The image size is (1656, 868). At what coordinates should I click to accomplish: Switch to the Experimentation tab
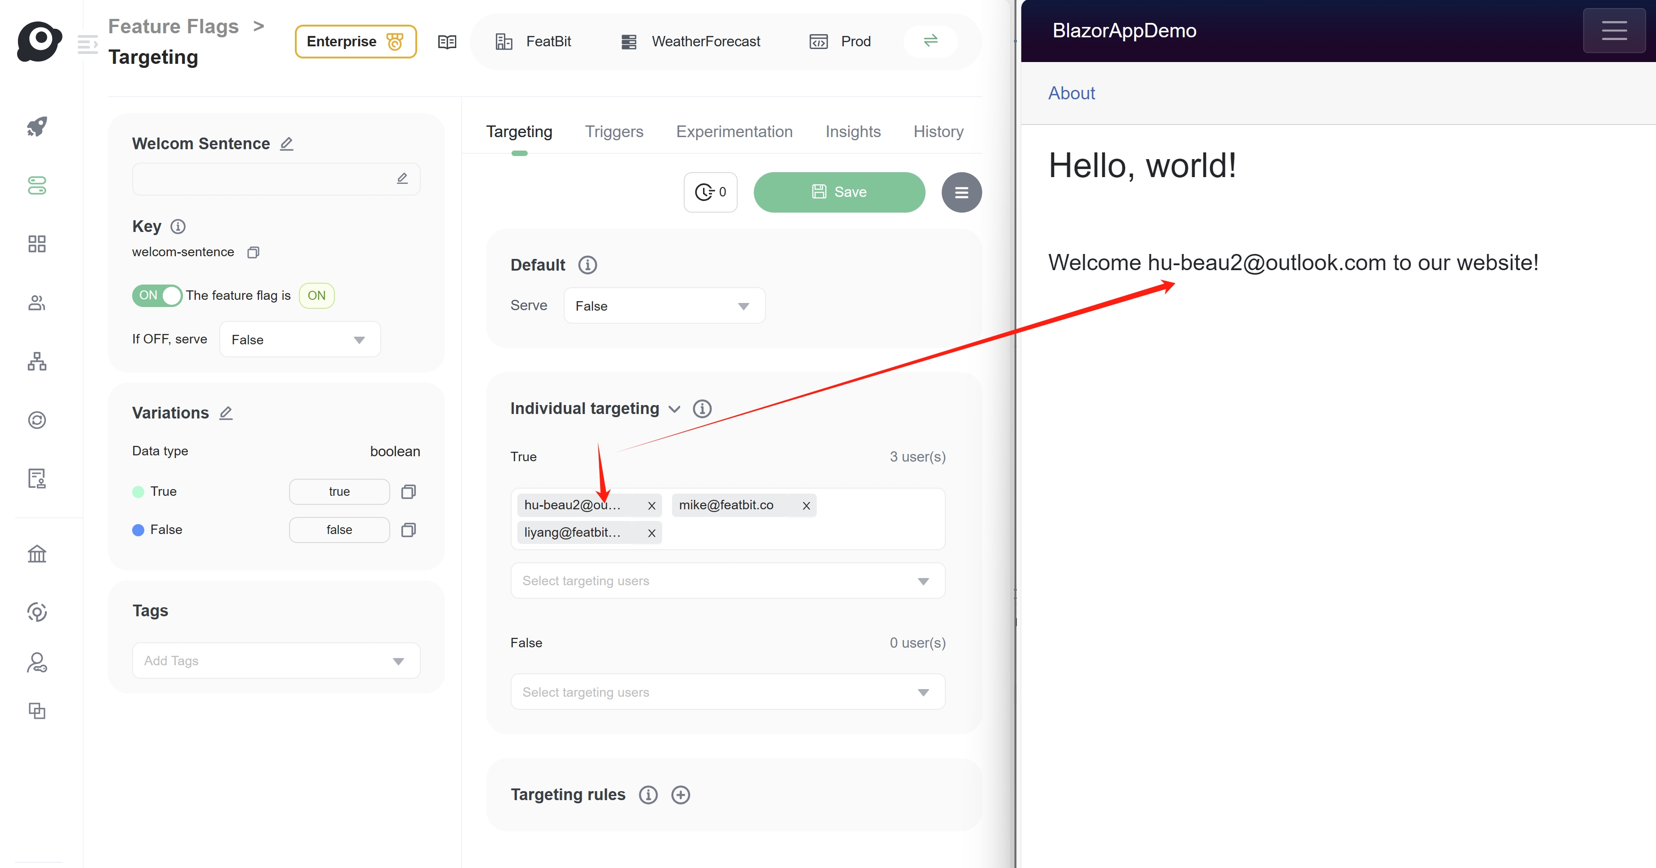pos(734,132)
